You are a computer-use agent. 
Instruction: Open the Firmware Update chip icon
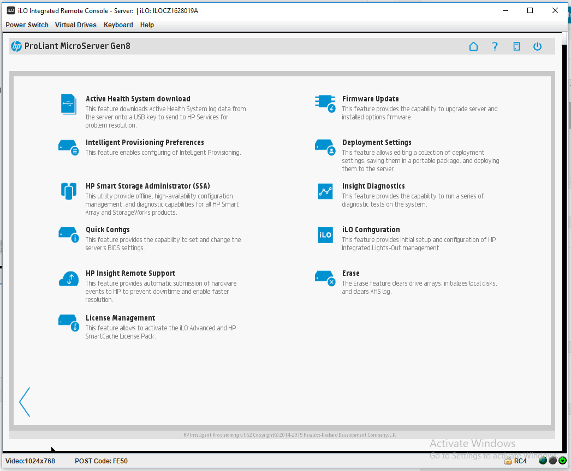coord(325,104)
